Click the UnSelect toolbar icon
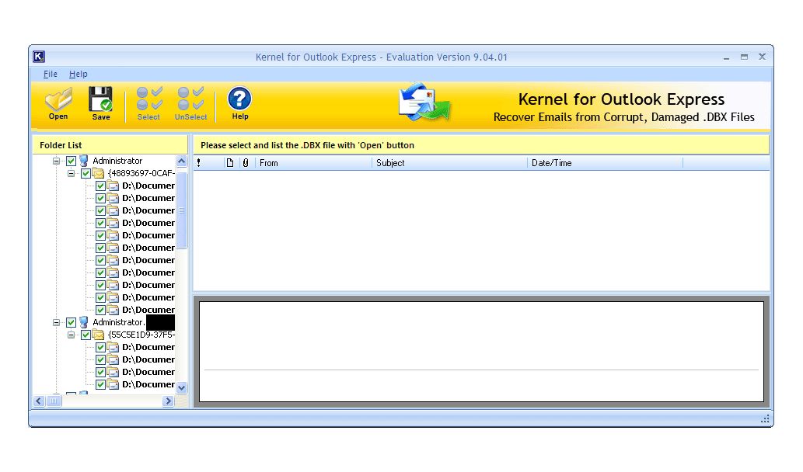Screen dimensions: 803x472 pyautogui.click(x=190, y=102)
